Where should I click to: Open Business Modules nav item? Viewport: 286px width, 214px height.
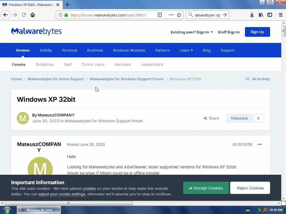(x=129, y=50)
